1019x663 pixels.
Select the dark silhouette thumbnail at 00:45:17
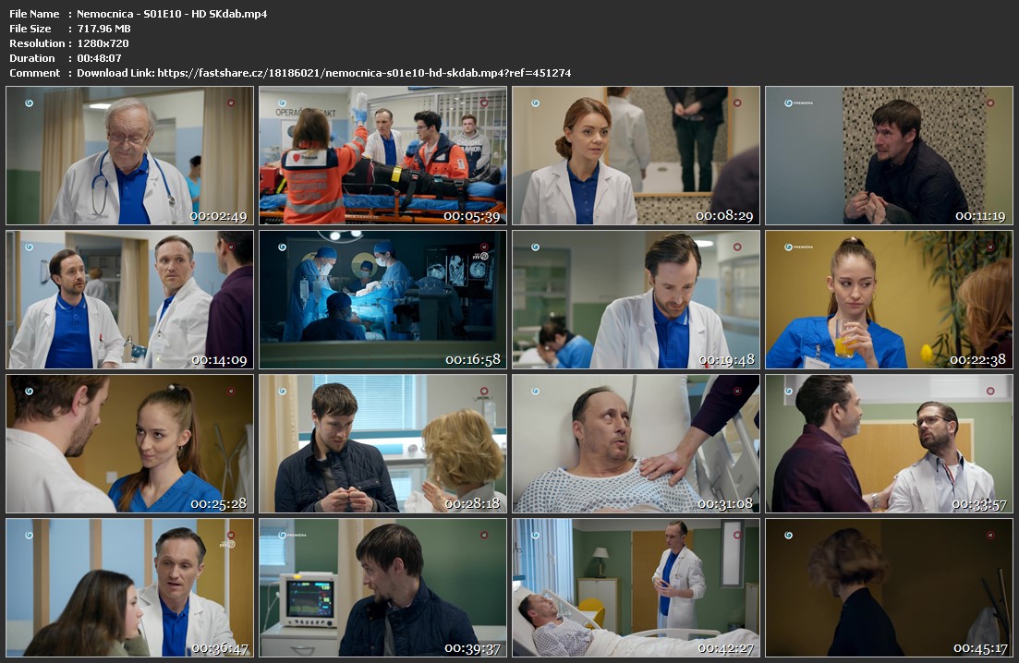[889, 587]
